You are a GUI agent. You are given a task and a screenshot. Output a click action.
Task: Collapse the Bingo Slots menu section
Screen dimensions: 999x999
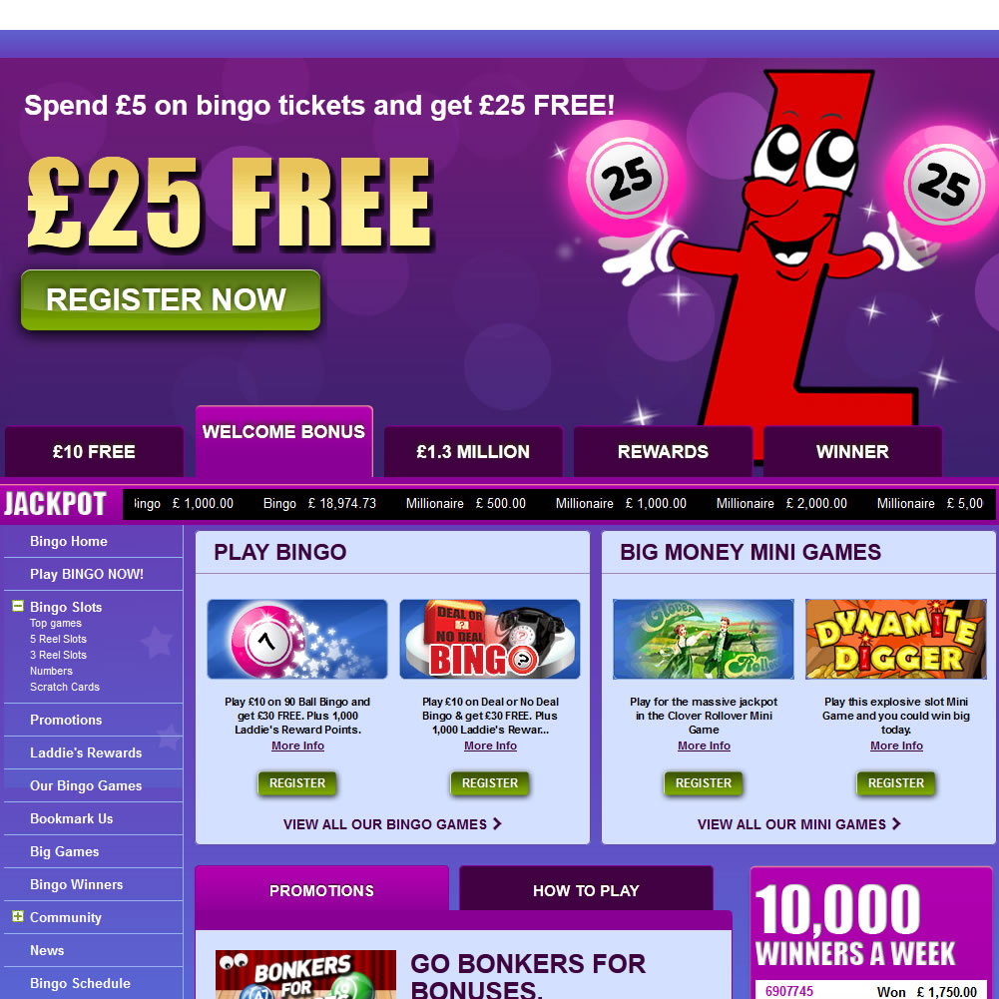click(18, 606)
